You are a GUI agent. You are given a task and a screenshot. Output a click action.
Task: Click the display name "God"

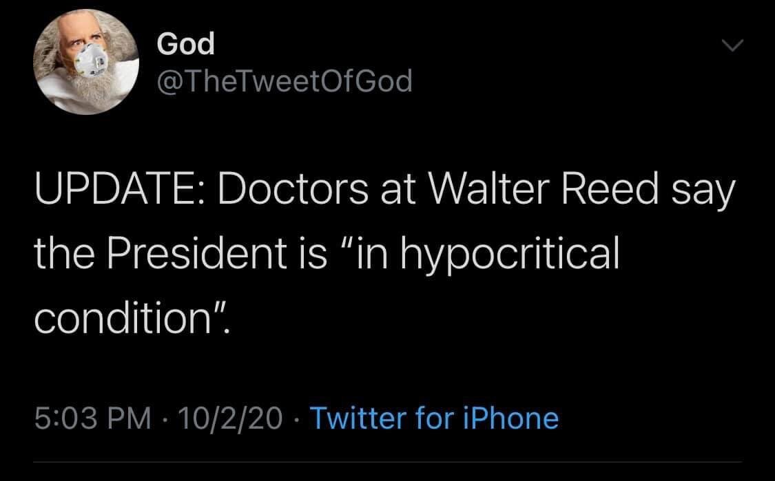[x=185, y=45]
